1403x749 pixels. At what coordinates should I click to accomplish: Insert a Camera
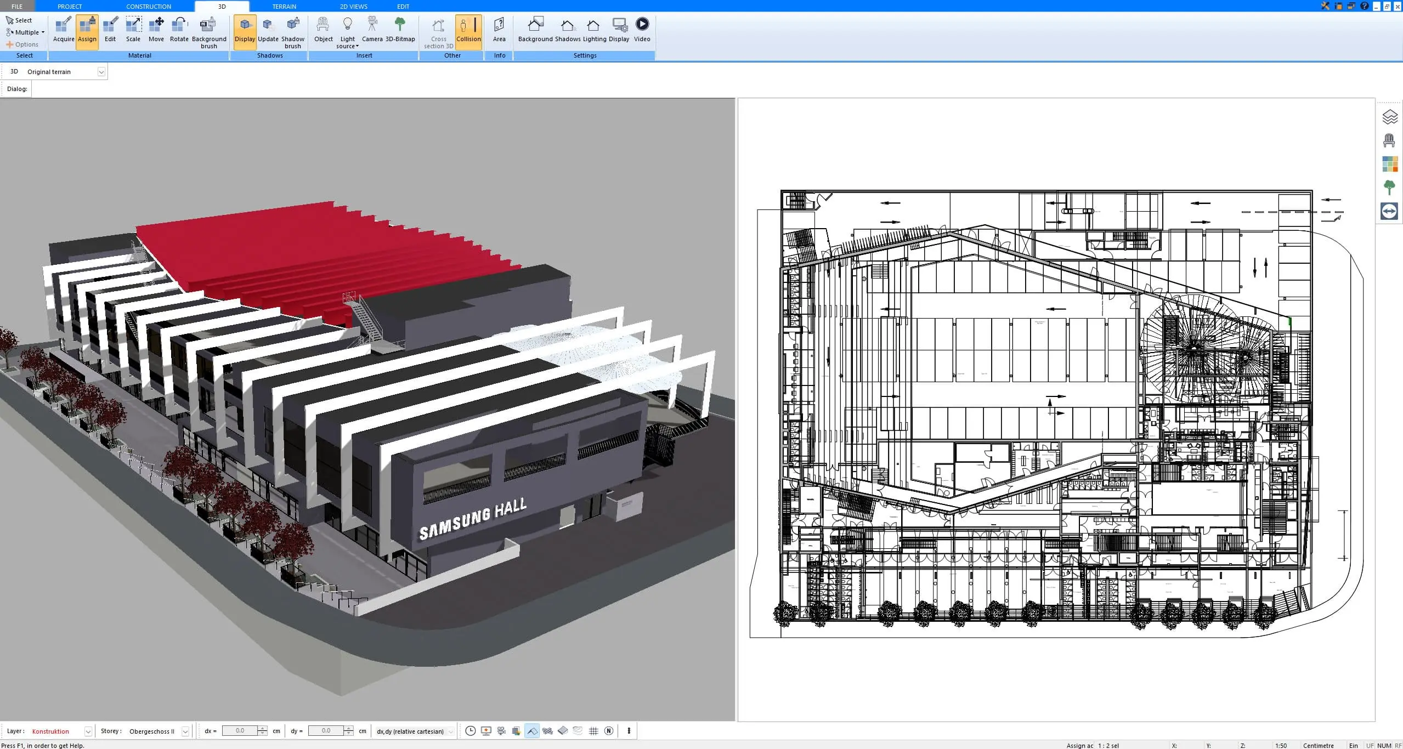(x=372, y=30)
